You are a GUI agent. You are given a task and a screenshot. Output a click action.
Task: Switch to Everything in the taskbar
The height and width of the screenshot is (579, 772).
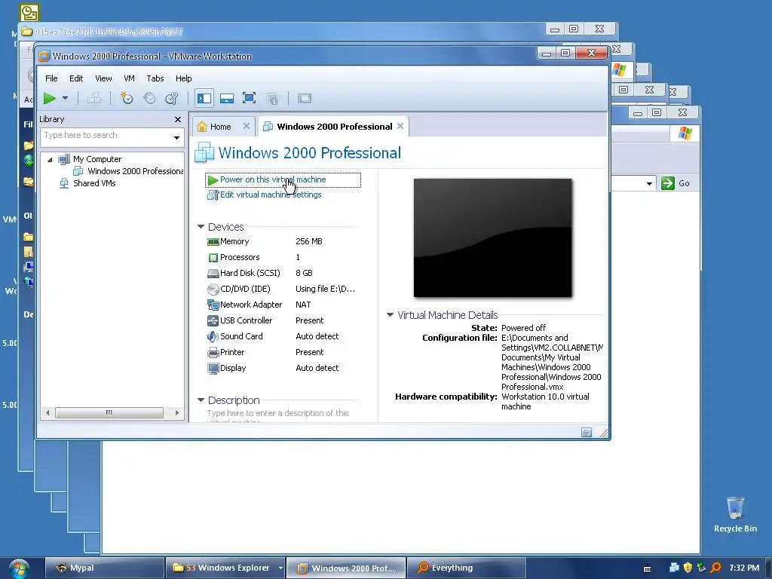click(x=467, y=568)
